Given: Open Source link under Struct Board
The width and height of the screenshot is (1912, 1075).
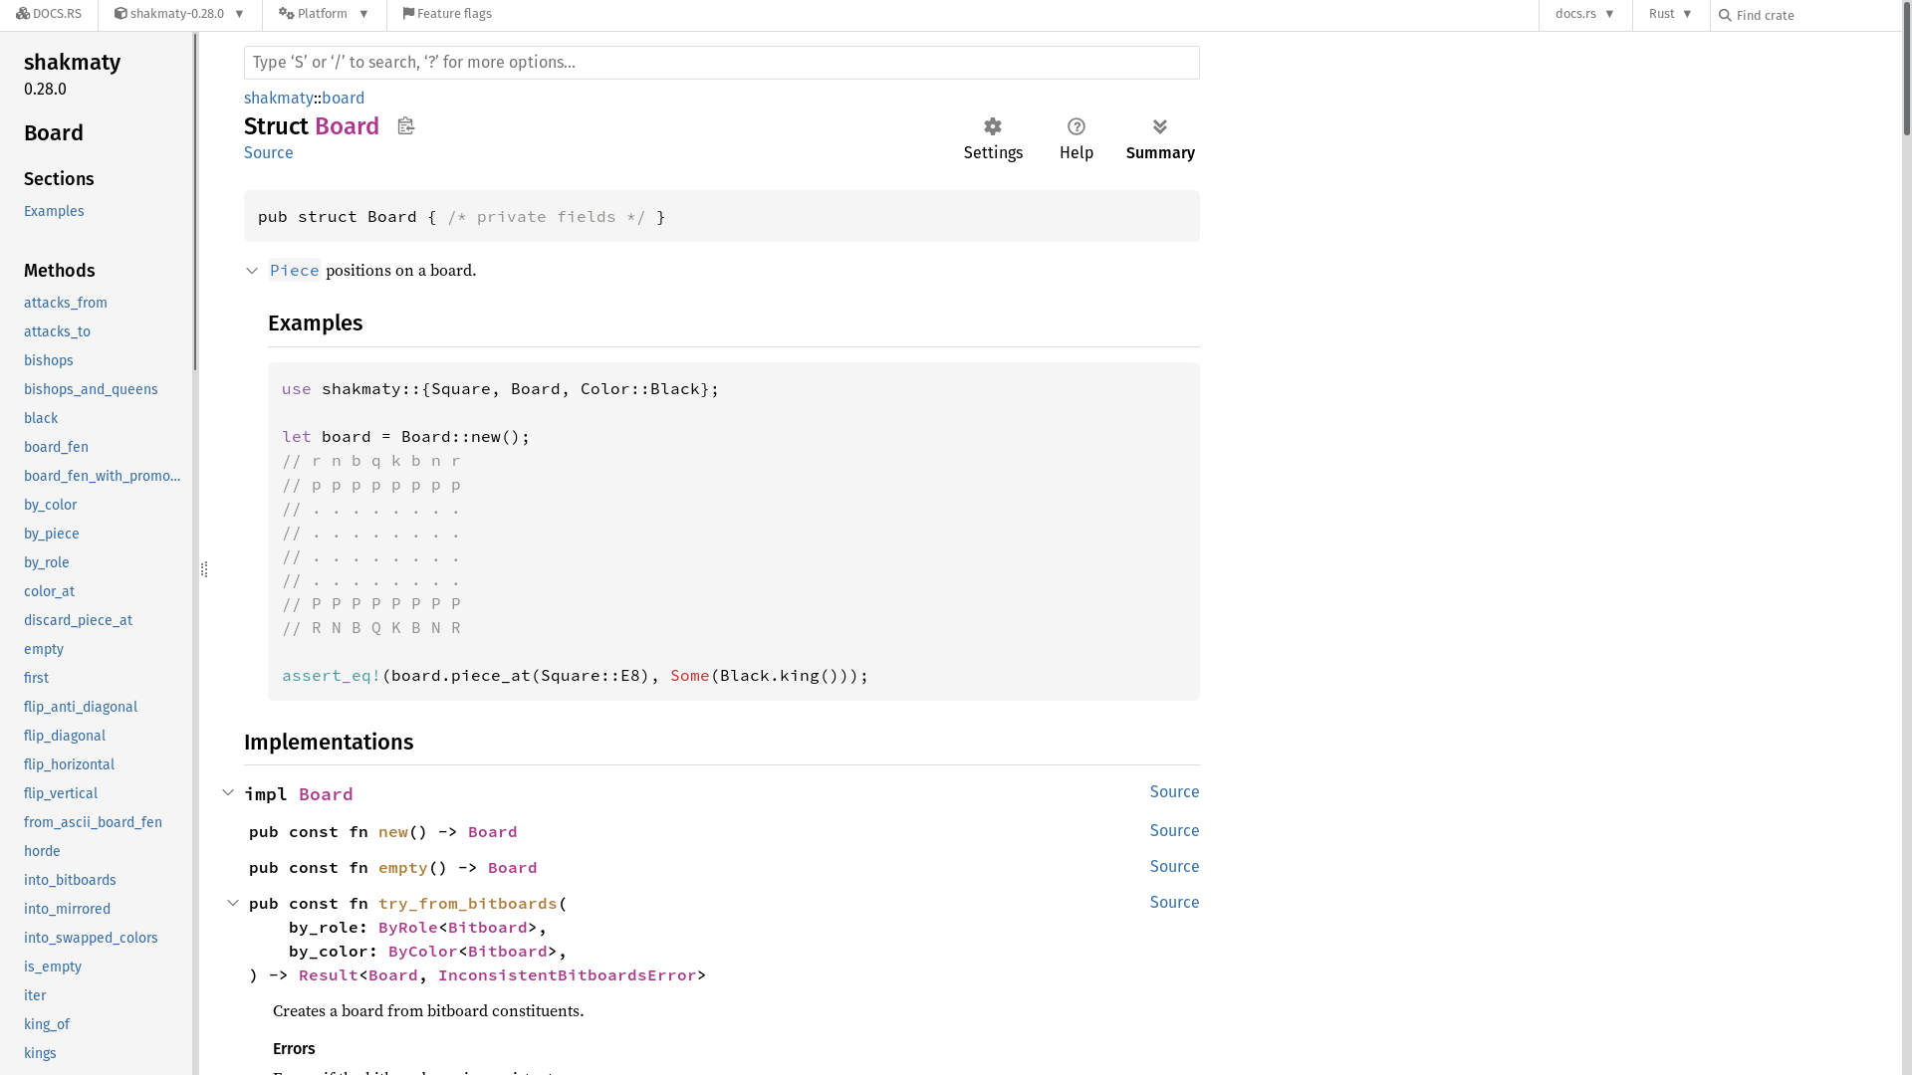Looking at the screenshot, I should [269, 152].
